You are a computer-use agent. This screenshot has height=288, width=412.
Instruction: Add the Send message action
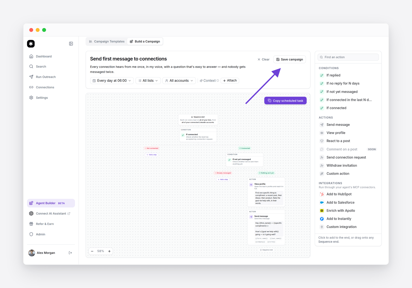pos(348,125)
